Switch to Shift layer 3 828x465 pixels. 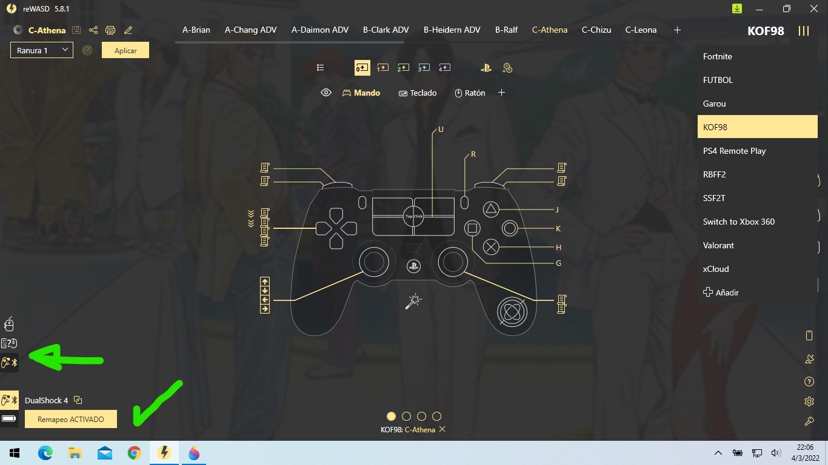(424, 68)
